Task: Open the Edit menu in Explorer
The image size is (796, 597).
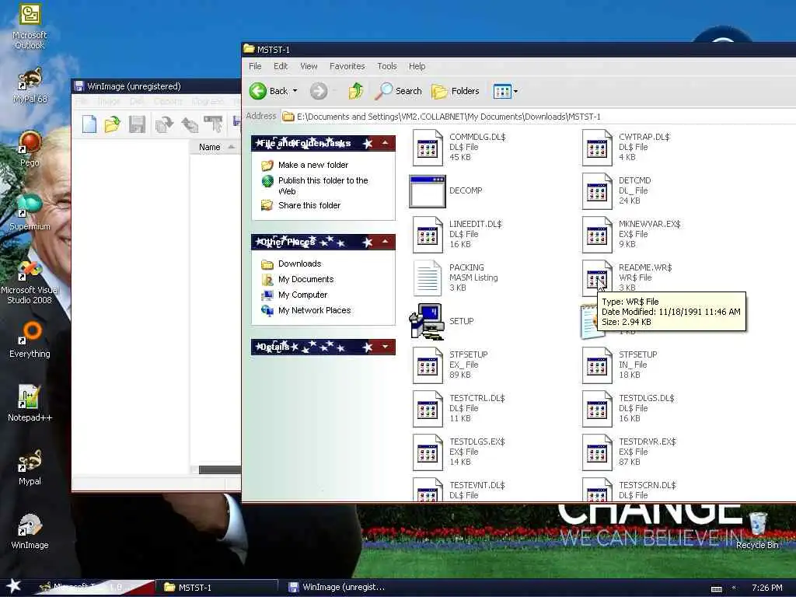Action: coord(280,66)
